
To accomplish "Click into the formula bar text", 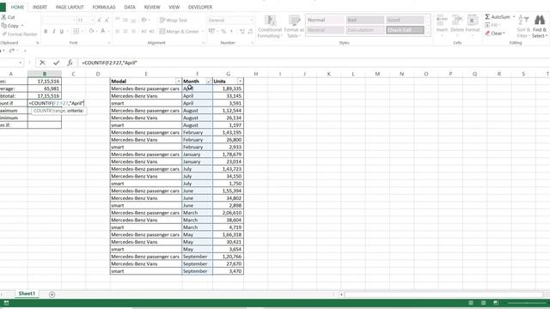I will [109, 63].
